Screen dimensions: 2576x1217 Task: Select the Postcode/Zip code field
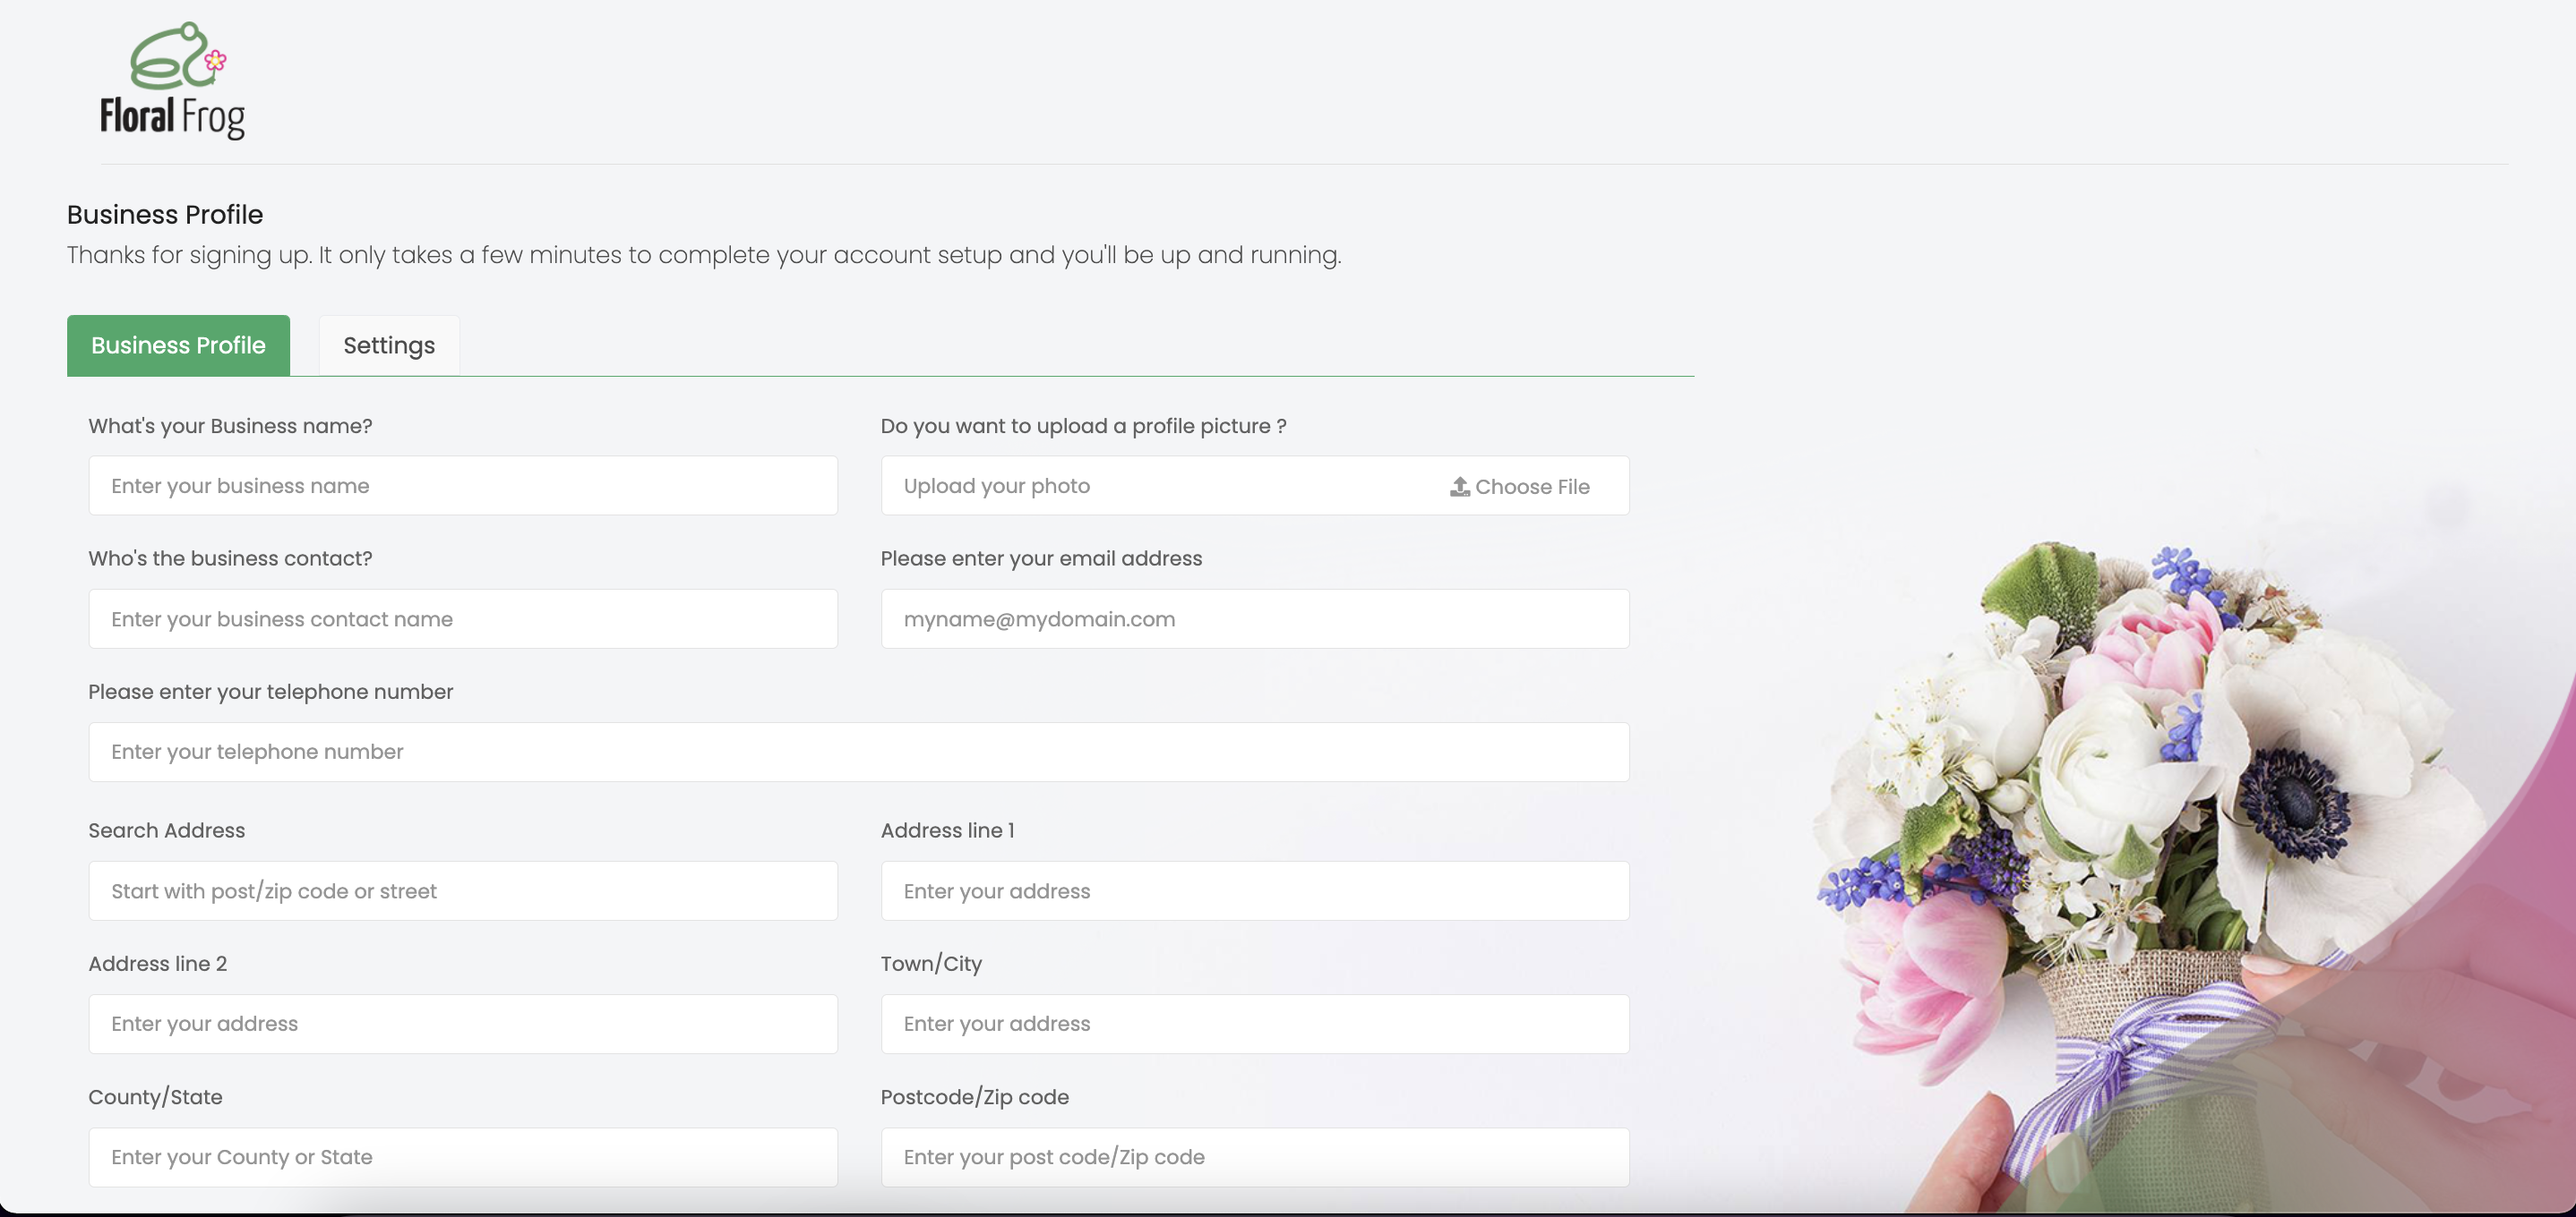1255,1156
